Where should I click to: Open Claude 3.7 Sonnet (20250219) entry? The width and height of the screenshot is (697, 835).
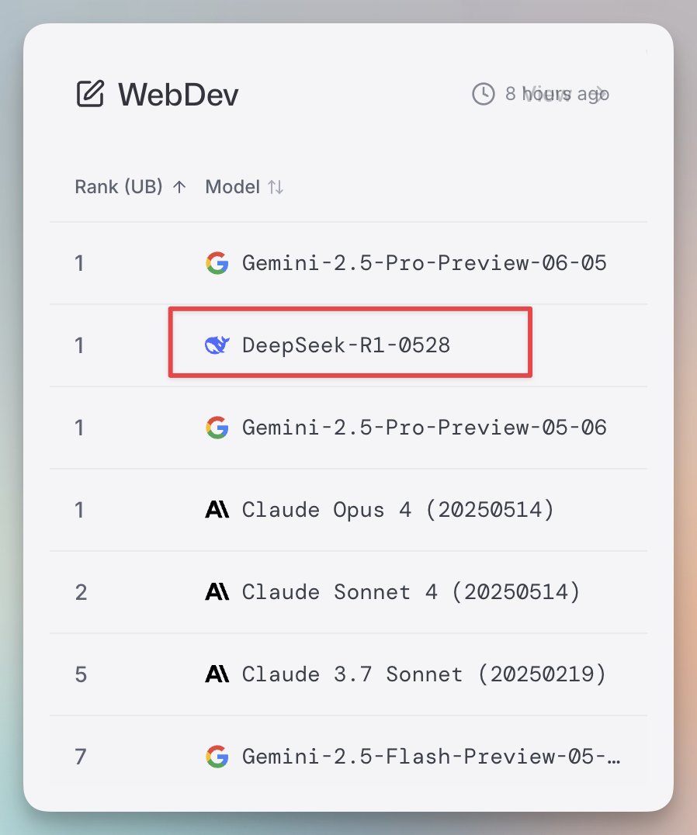pos(425,674)
